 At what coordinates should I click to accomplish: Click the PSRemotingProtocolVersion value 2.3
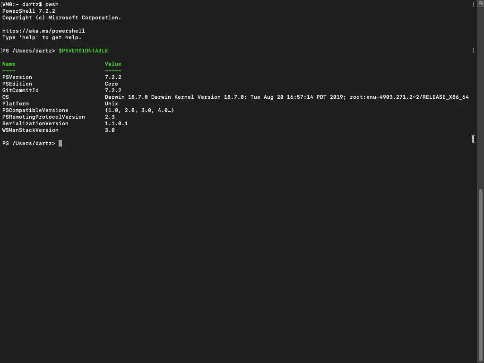pyautogui.click(x=110, y=117)
